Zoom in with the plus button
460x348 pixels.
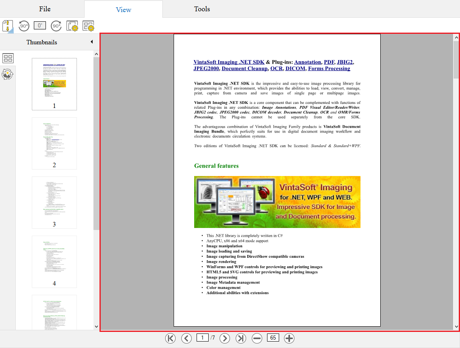click(289, 338)
